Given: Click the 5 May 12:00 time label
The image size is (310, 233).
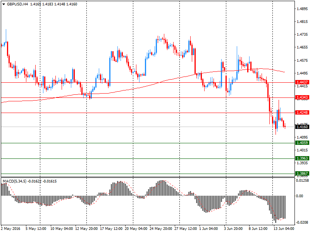Looking at the screenshot, I should (x=36, y=228).
